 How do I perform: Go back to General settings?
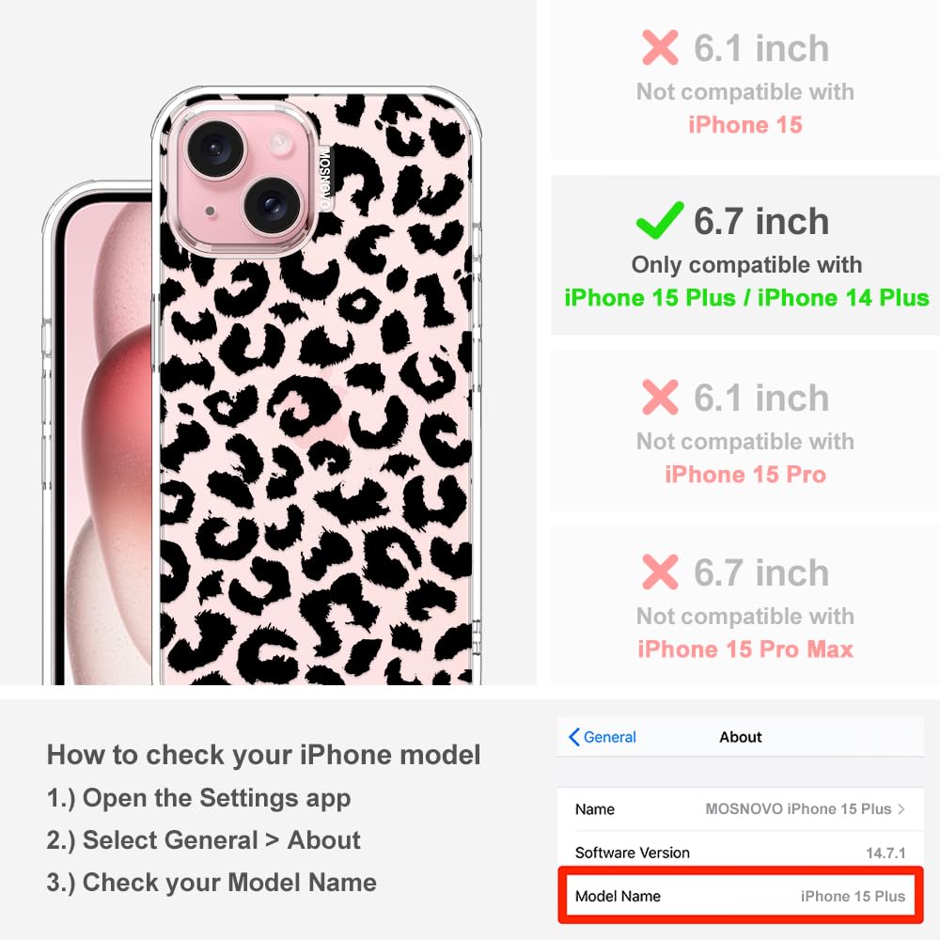tap(603, 737)
